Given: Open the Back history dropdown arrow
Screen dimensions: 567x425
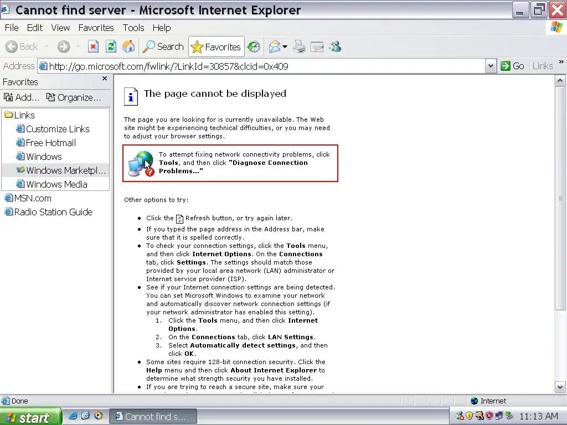Looking at the screenshot, I should pos(47,46).
